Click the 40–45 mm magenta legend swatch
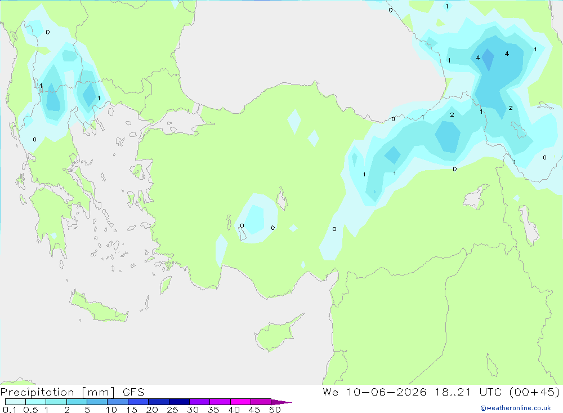The height and width of the screenshot is (413, 563). pyautogui.click(x=240, y=402)
